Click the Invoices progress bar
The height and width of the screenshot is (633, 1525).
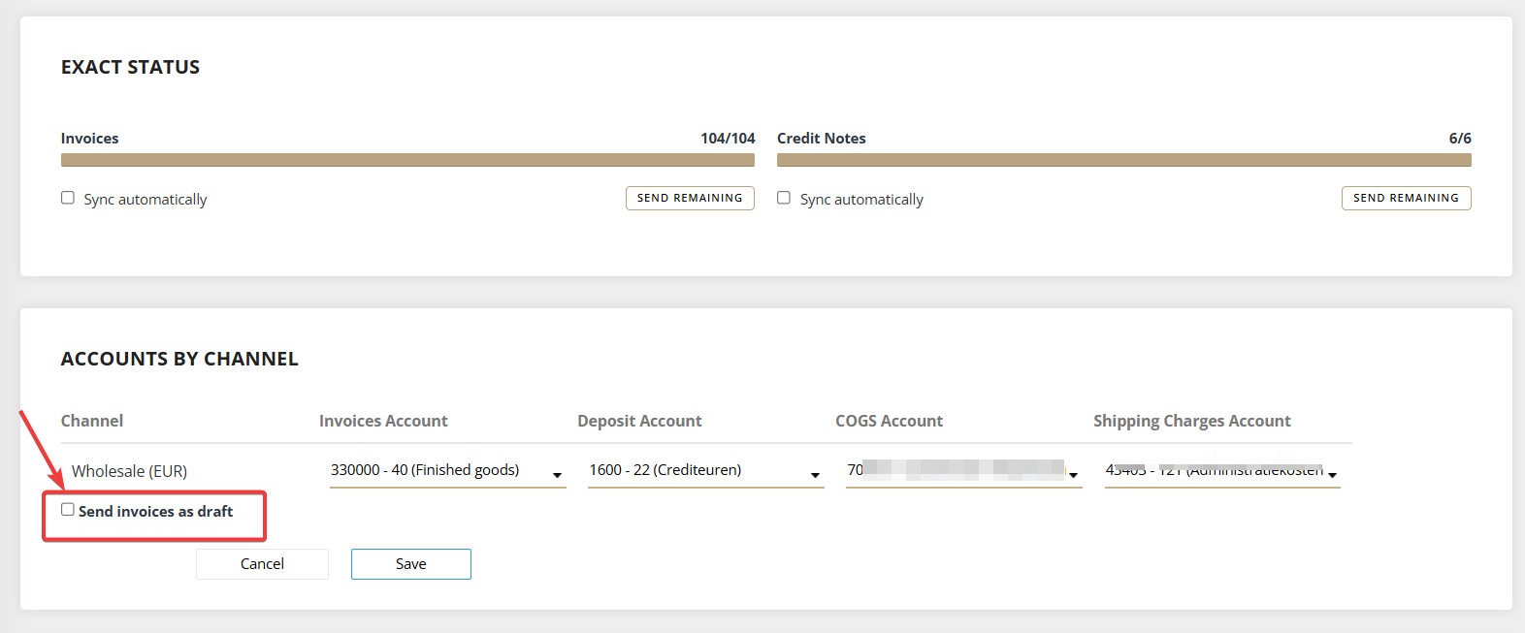[407, 160]
